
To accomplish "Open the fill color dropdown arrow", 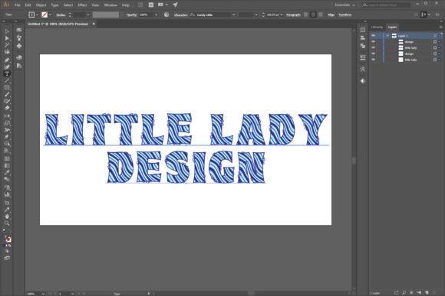I will [x=37, y=15].
